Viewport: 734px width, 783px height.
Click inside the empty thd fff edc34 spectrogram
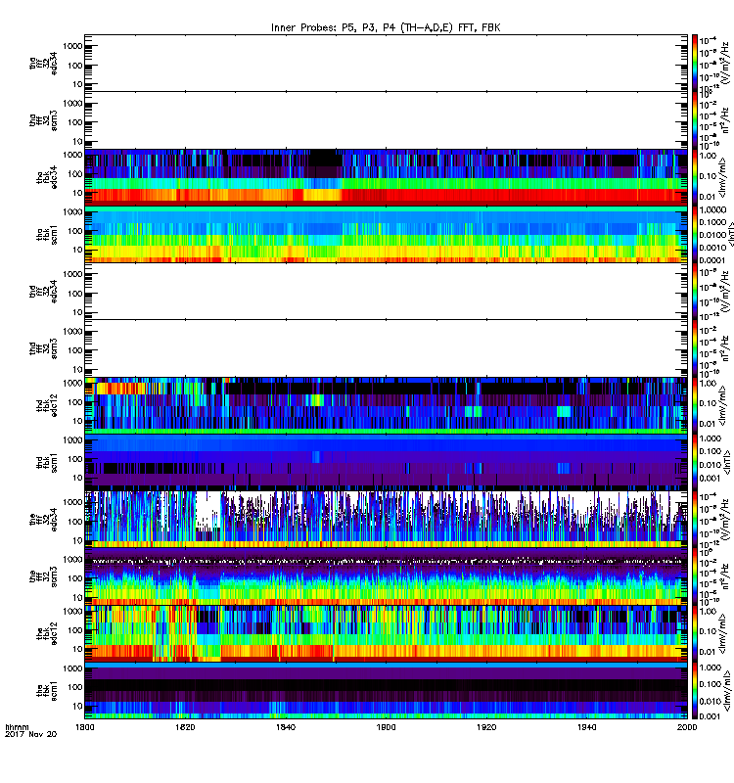coord(386,291)
